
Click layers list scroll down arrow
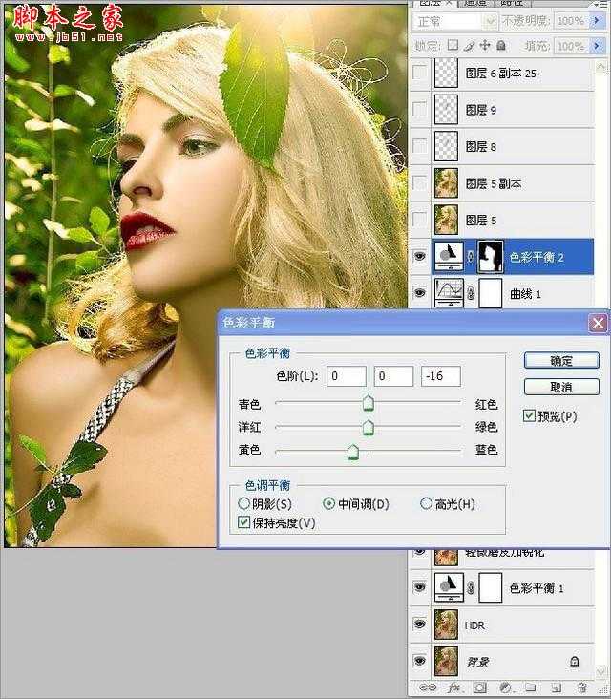tap(600, 671)
